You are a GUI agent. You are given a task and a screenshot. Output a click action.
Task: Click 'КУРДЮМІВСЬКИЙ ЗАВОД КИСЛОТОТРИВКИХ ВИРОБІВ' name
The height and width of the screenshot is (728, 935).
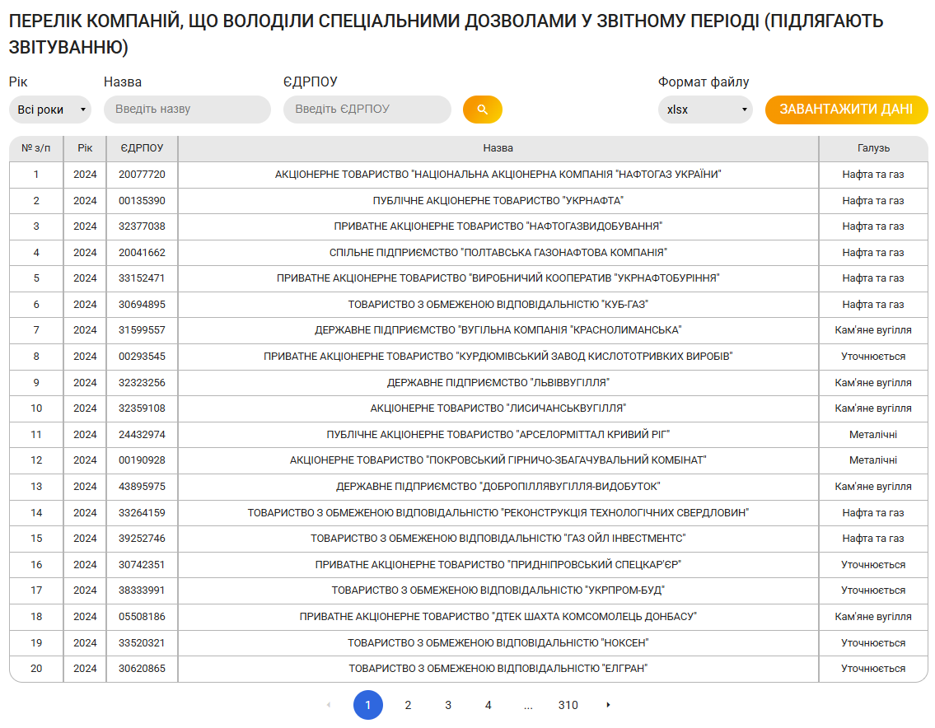pyautogui.click(x=498, y=357)
